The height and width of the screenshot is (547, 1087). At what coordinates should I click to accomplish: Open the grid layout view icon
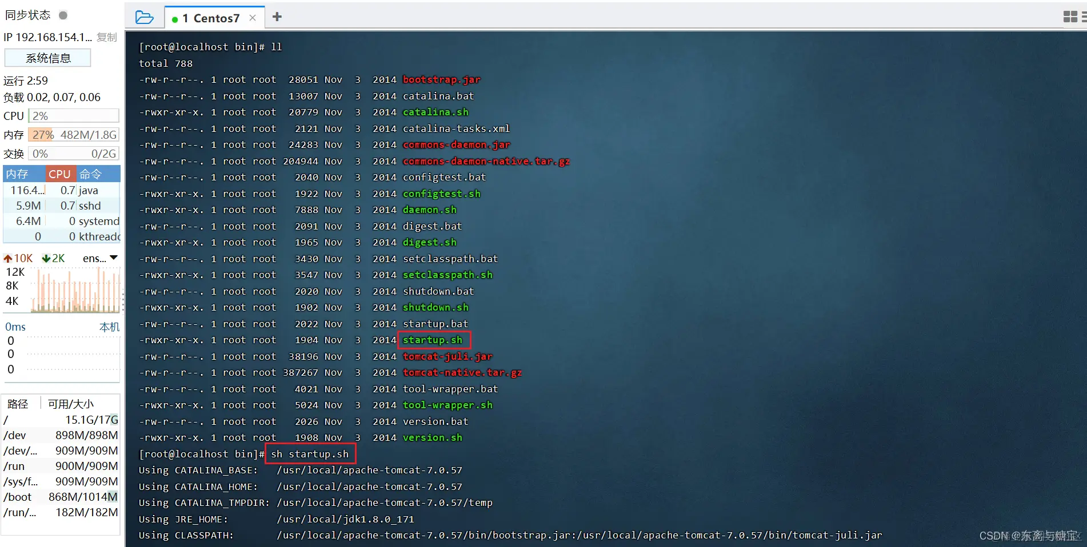point(1070,17)
